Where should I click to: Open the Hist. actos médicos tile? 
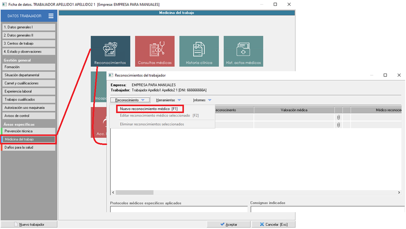click(243, 51)
